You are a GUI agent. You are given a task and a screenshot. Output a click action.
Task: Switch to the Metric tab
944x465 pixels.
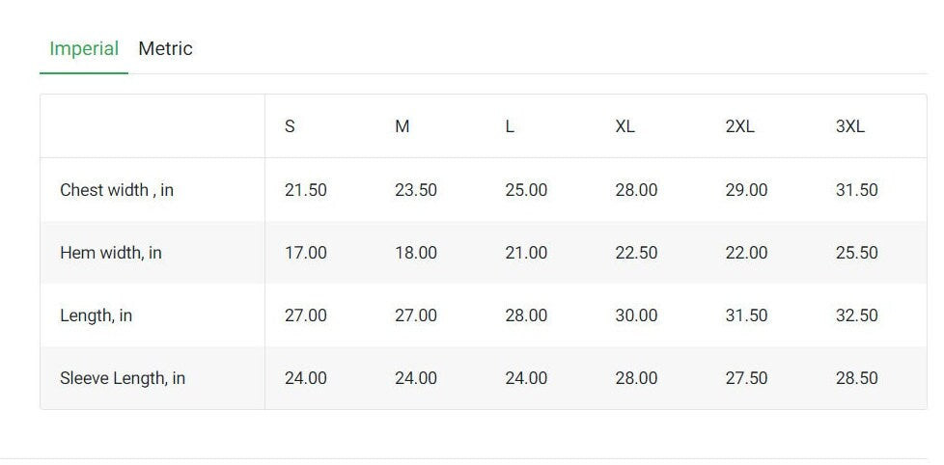165,49
